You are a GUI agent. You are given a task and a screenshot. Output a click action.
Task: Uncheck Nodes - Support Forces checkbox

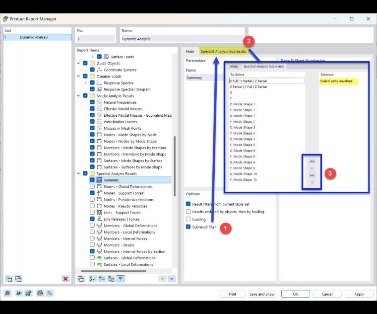(x=92, y=193)
